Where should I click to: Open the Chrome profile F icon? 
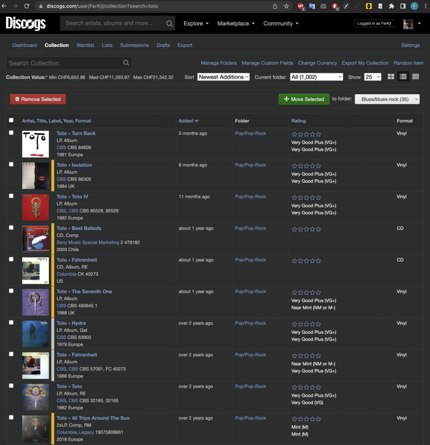[x=414, y=6]
